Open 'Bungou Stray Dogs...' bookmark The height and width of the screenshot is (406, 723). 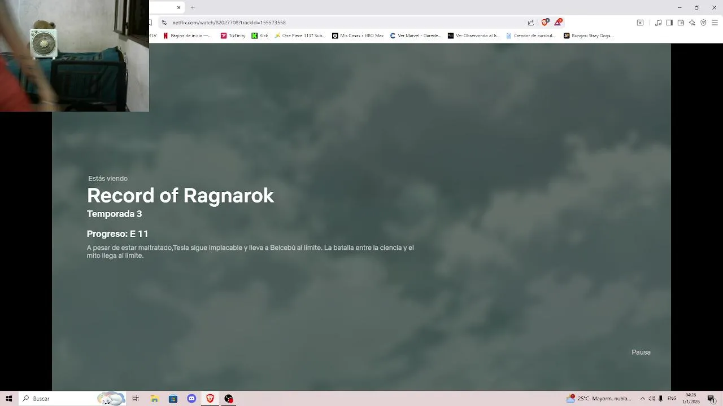pyautogui.click(x=589, y=36)
